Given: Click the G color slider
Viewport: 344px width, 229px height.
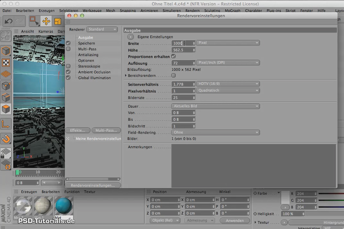Looking at the screenshot, I should (x=331, y=200).
